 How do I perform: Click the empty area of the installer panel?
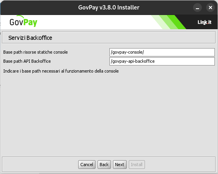109,114
